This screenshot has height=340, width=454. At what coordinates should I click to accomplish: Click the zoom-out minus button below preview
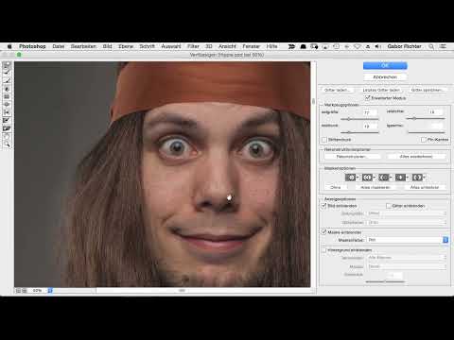(x=18, y=291)
